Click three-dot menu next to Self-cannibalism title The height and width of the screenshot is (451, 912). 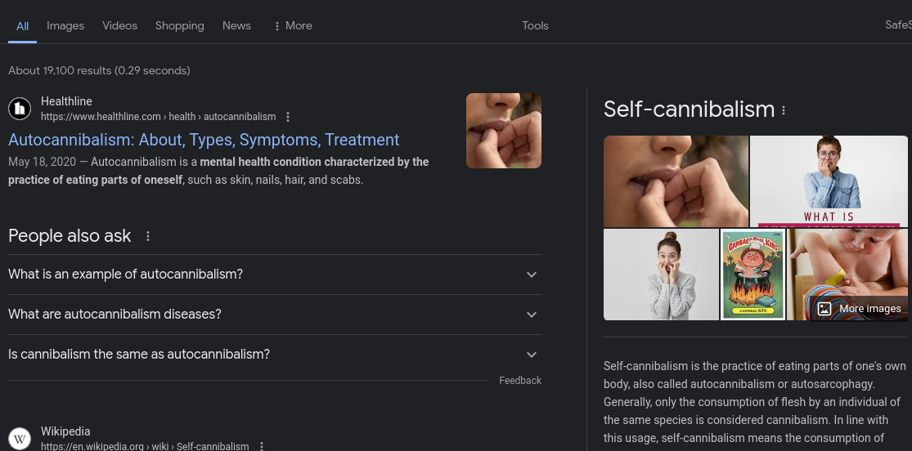click(784, 110)
